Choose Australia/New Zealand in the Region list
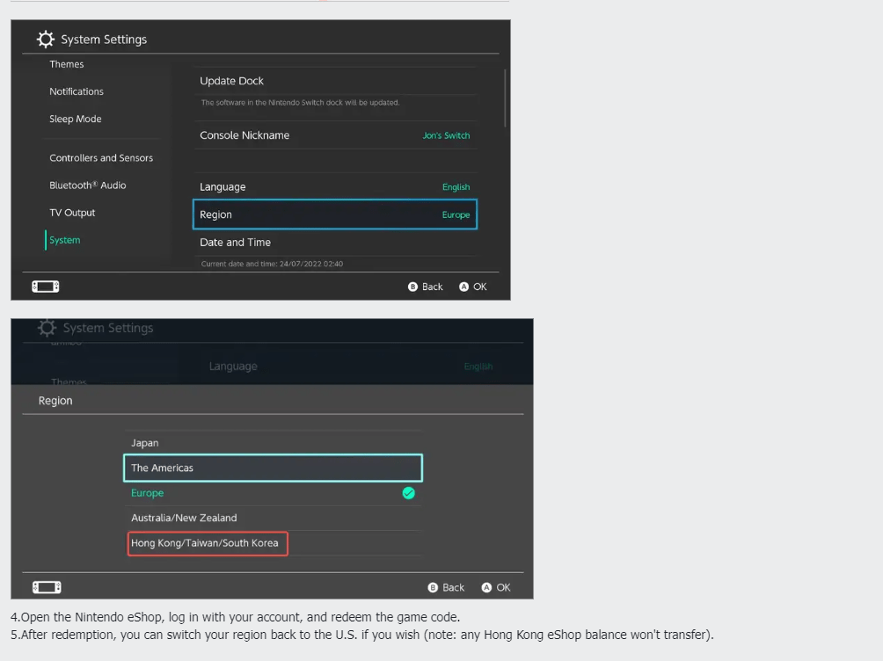Viewport: 883px width, 661px height. click(x=274, y=518)
